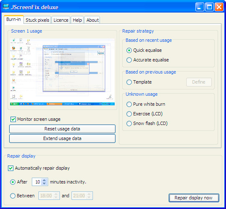The width and height of the screenshot is (226, 209).
Task: Click the 21:00 end time field
Action: click(79, 196)
